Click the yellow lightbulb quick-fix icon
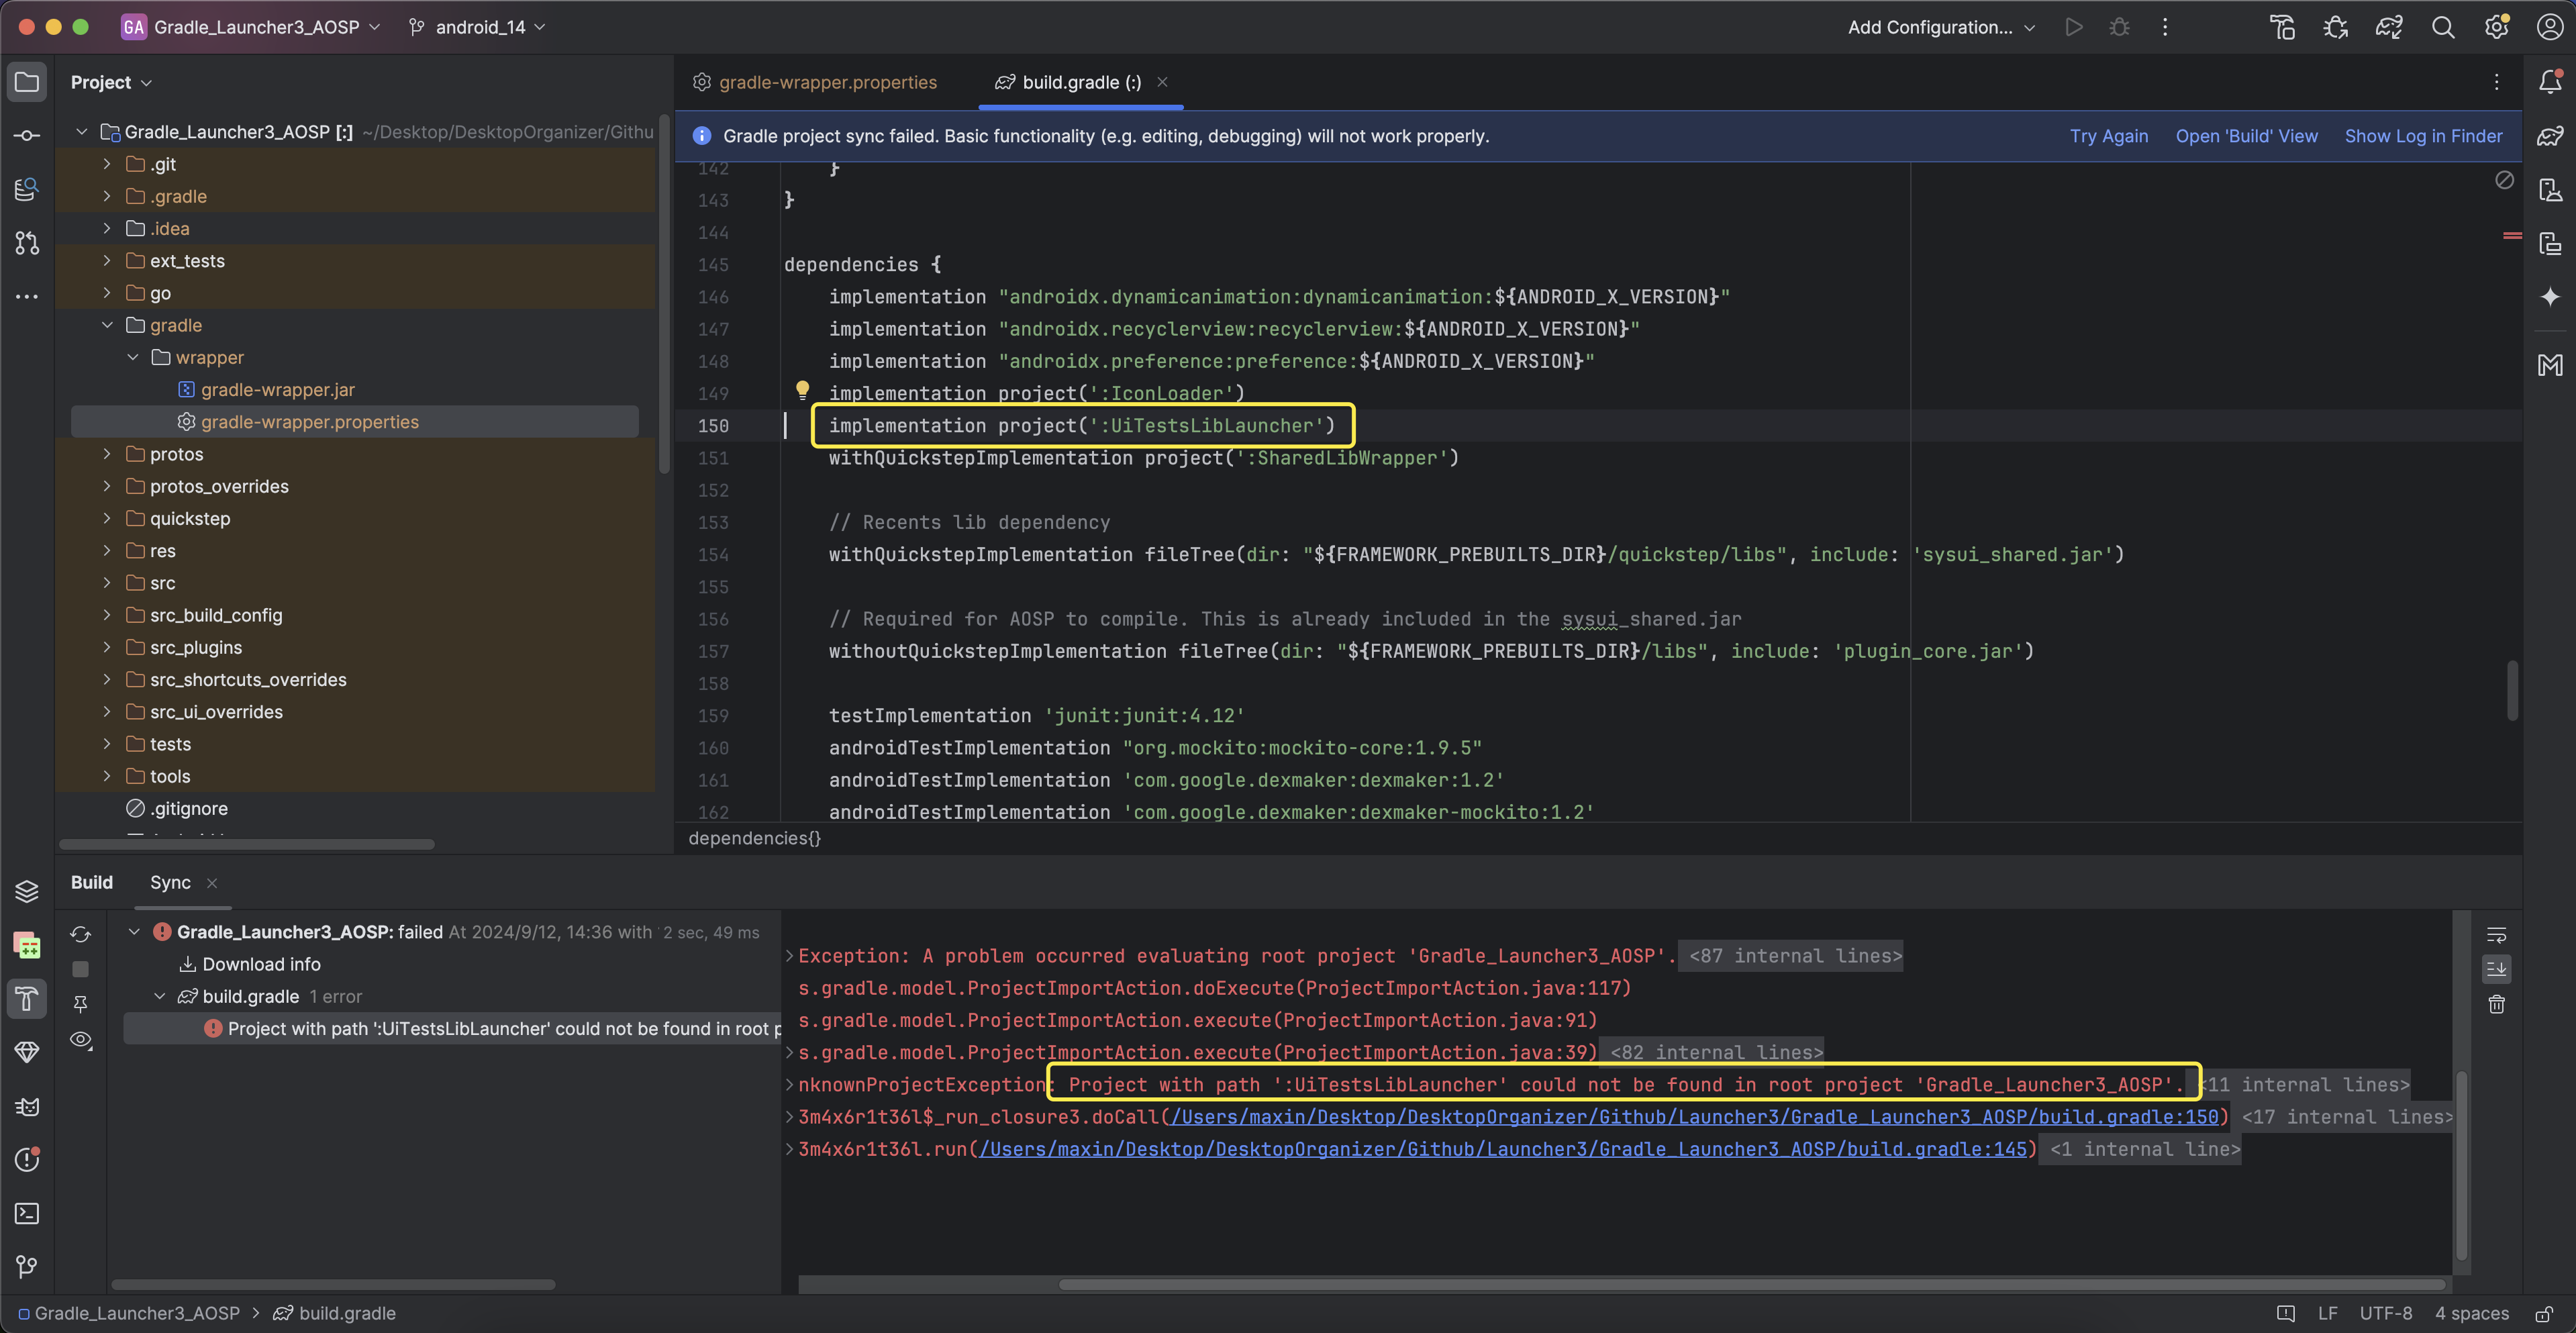 [x=802, y=390]
